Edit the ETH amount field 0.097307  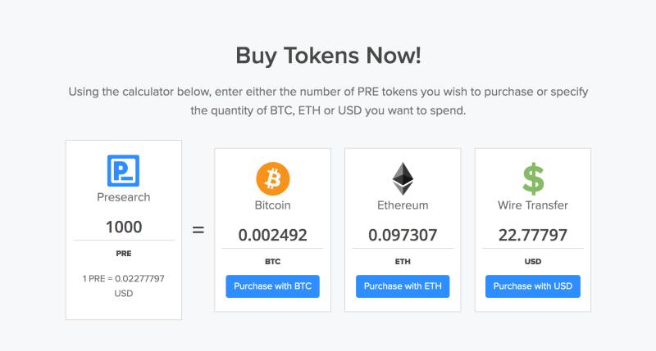click(403, 236)
